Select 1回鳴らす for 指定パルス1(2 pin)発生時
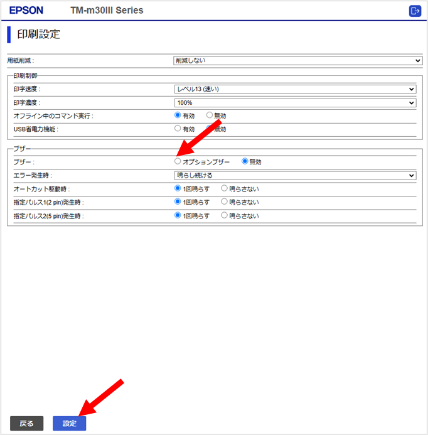This screenshot has width=428, height=435. click(x=178, y=202)
